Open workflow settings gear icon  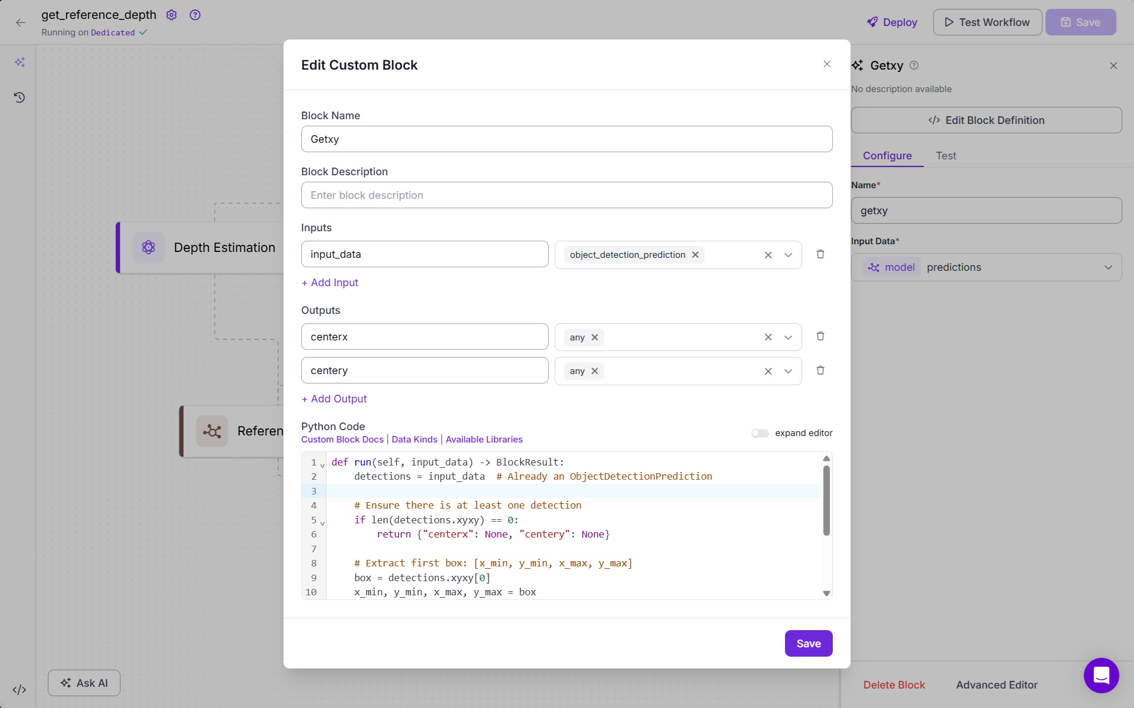click(x=171, y=15)
